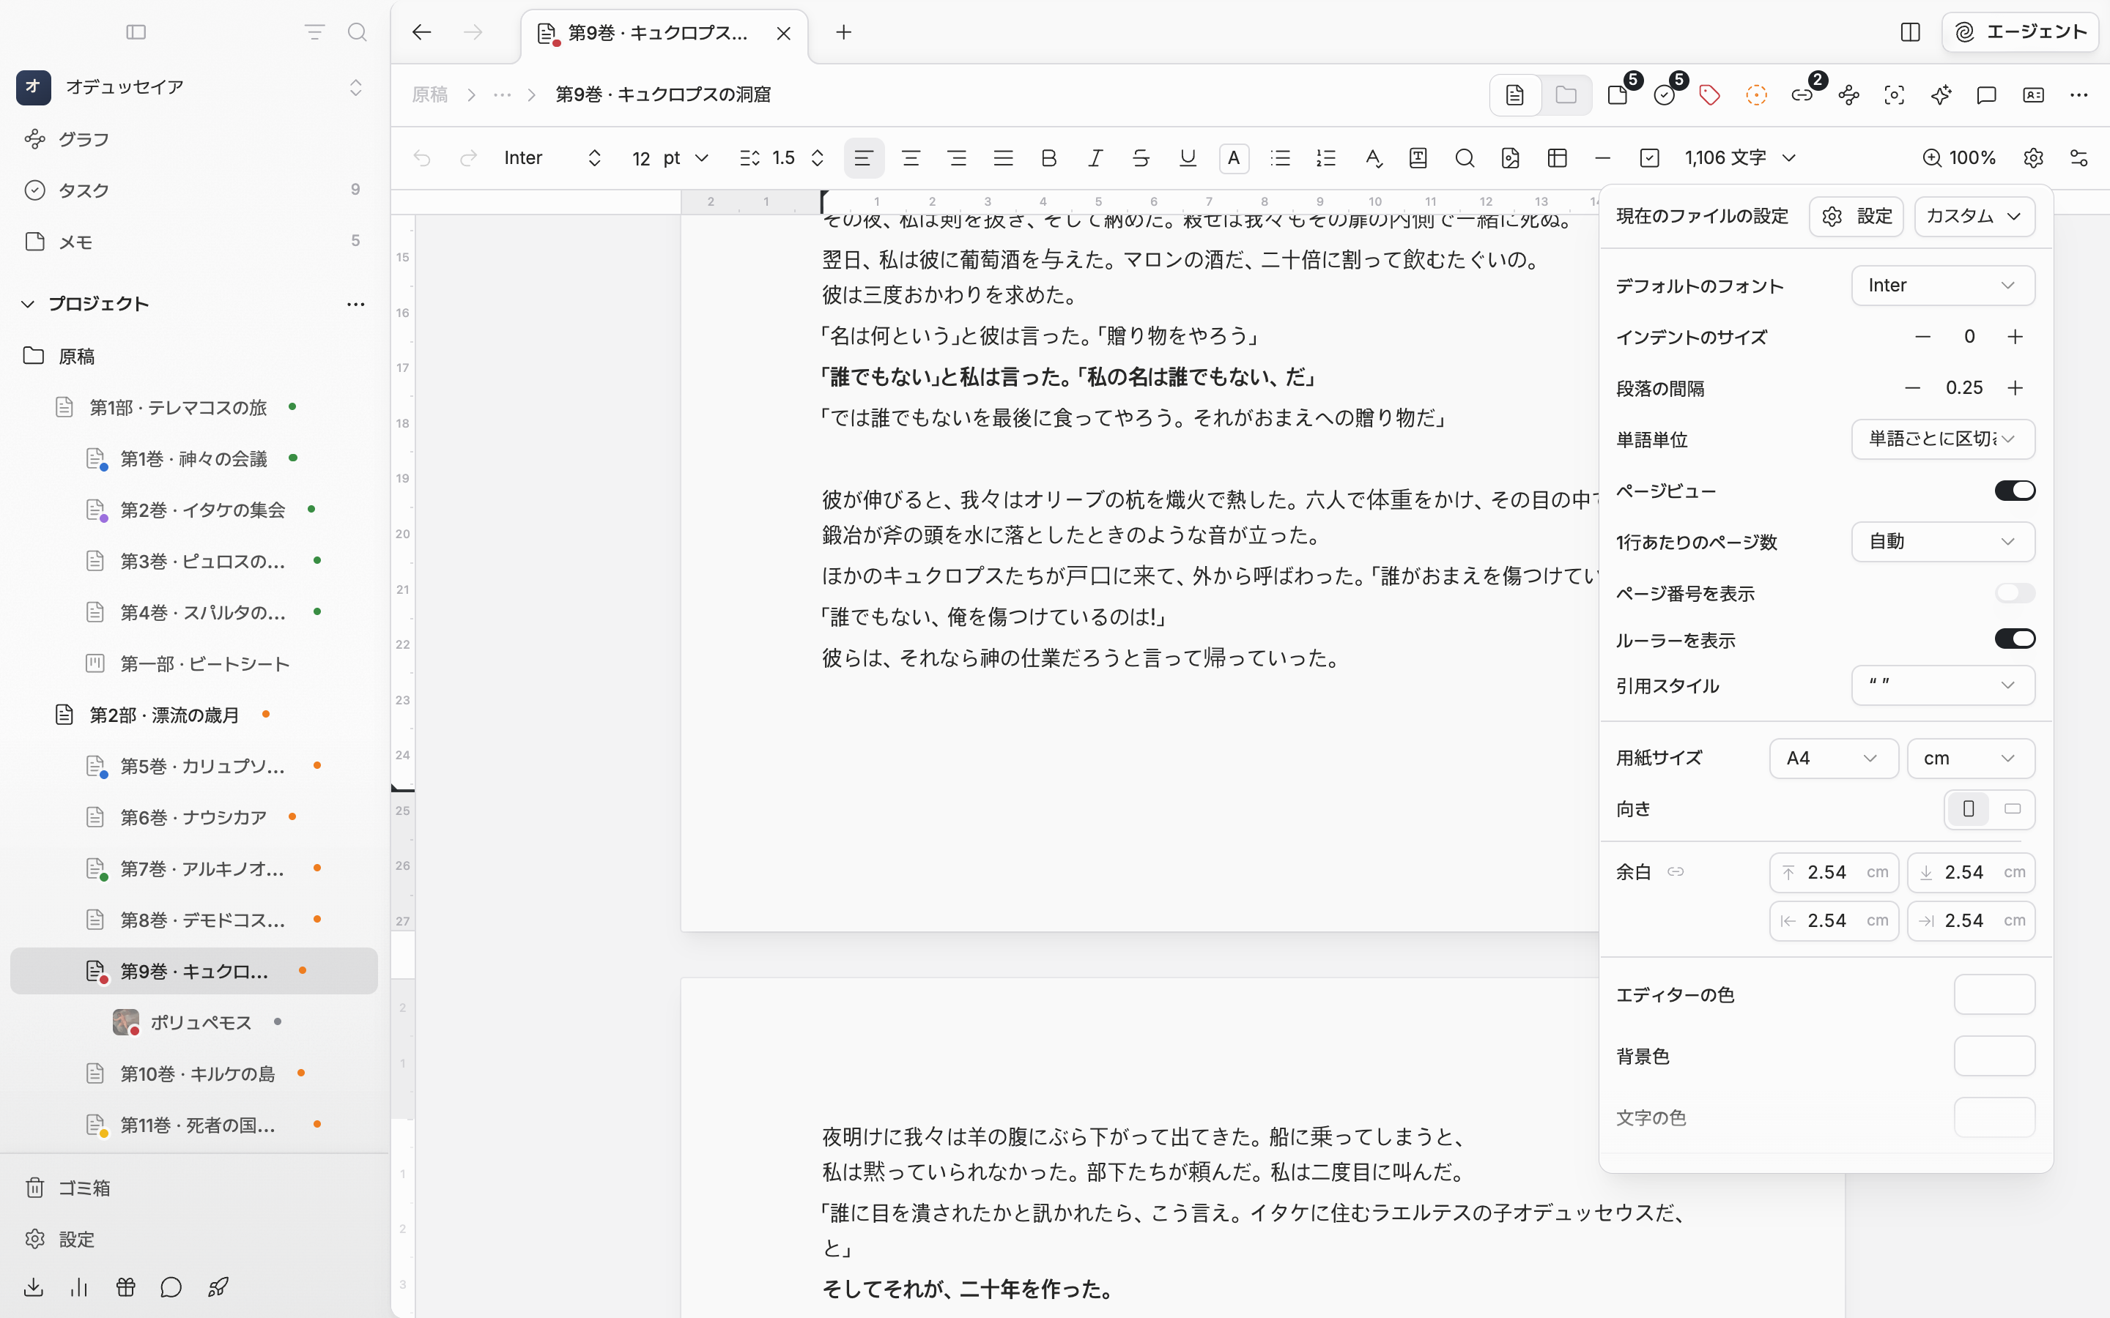The height and width of the screenshot is (1318, 2110).
Task: Open the export download icon
Action: [x=34, y=1287]
